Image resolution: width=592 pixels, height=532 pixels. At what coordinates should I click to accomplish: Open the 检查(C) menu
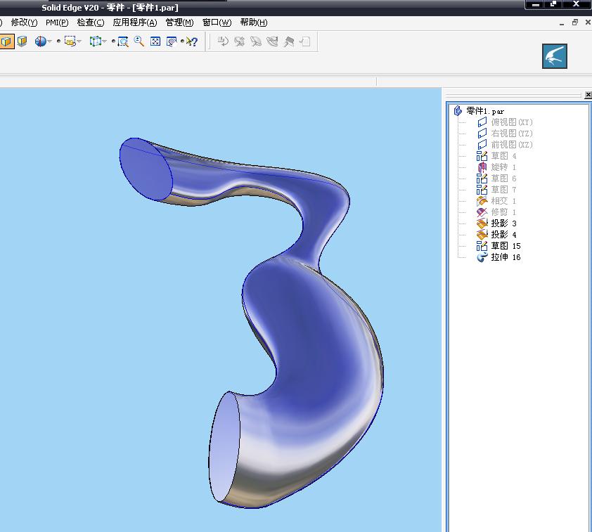point(91,22)
